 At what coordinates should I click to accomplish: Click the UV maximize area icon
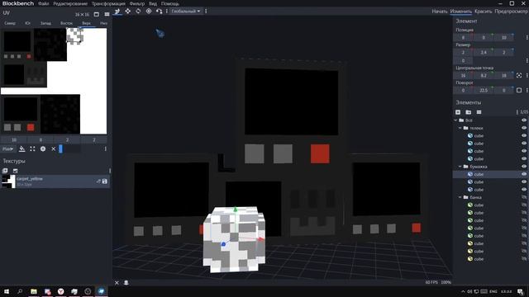pos(32,148)
